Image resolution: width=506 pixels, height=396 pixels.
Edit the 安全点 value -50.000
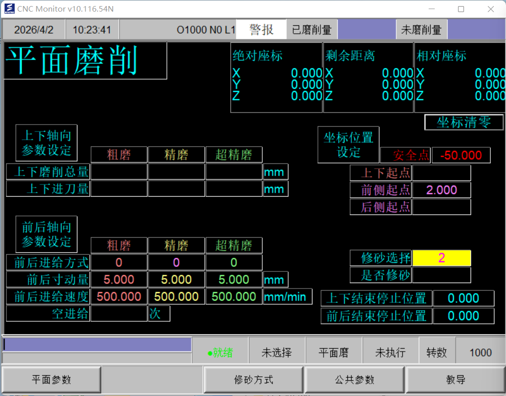[461, 155]
